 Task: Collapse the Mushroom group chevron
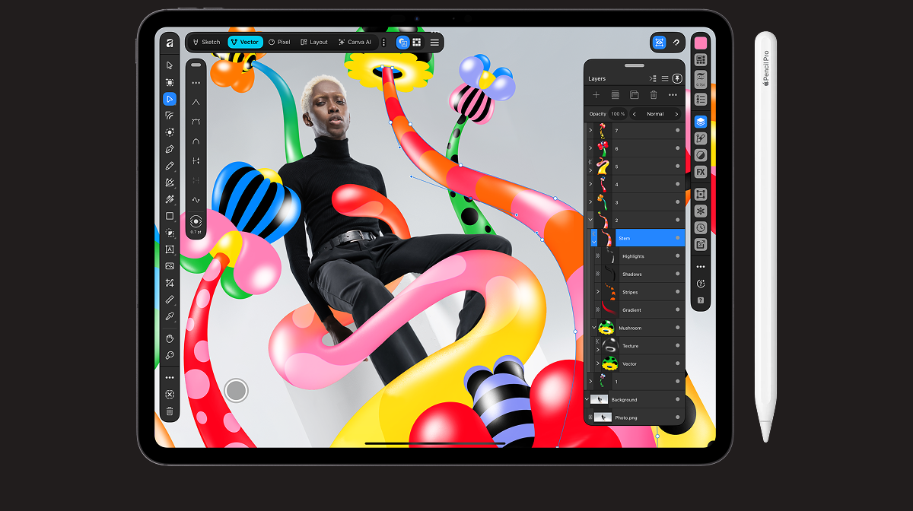pyautogui.click(x=594, y=328)
